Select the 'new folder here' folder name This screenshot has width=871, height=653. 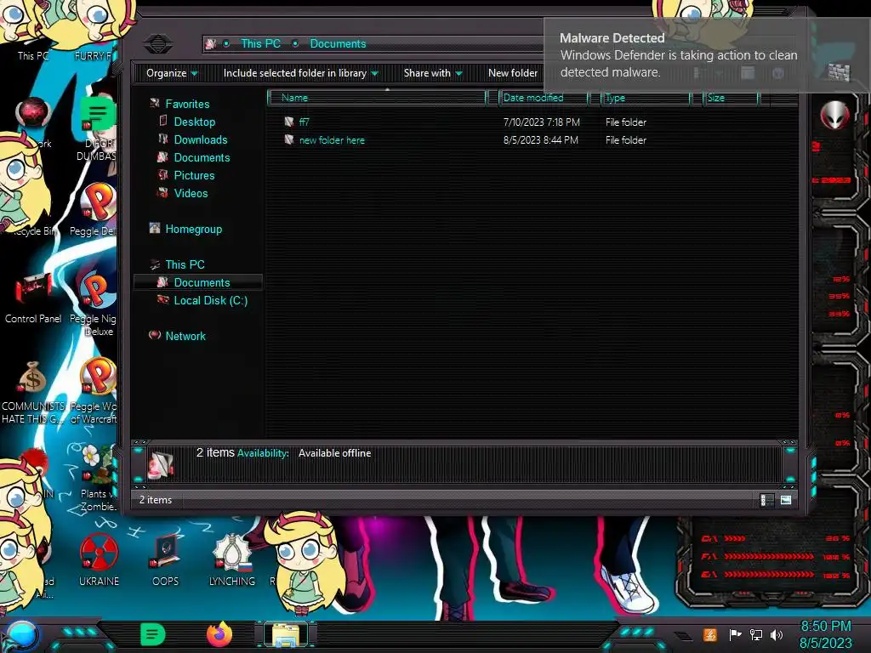[333, 140]
